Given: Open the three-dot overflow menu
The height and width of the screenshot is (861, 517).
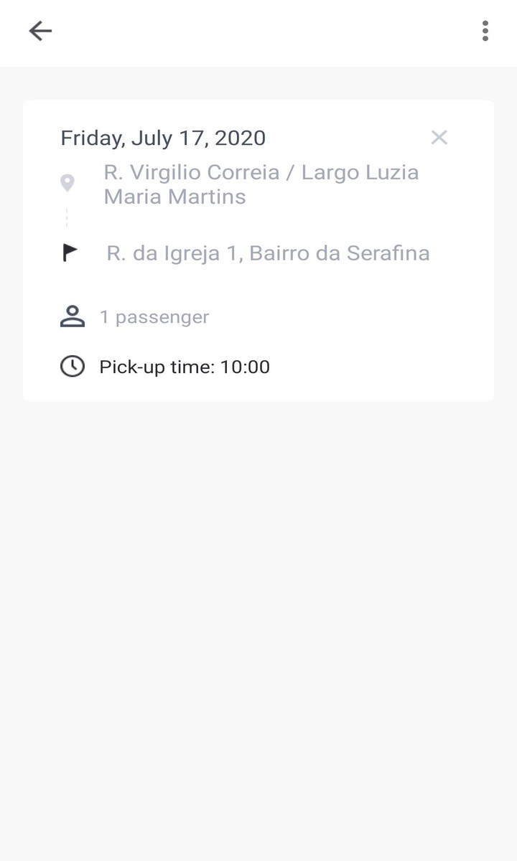Looking at the screenshot, I should (x=485, y=31).
